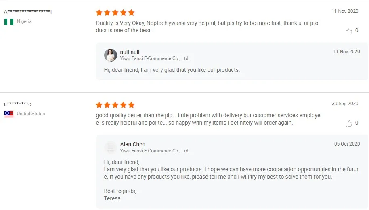
Task: Click the Nigeria flag icon
Action: 9,22
